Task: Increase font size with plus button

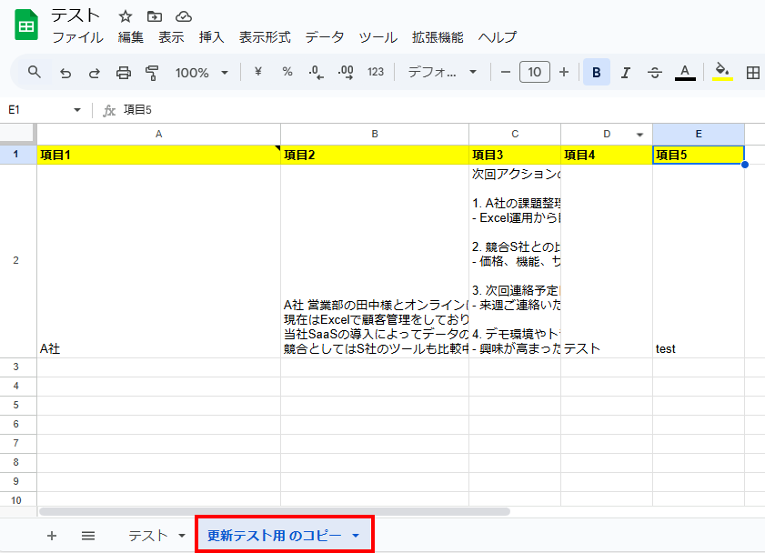Action: click(x=564, y=72)
